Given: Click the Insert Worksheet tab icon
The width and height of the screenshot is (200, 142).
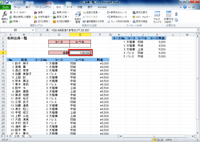Looking at the screenshot, I should tap(30, 136).
